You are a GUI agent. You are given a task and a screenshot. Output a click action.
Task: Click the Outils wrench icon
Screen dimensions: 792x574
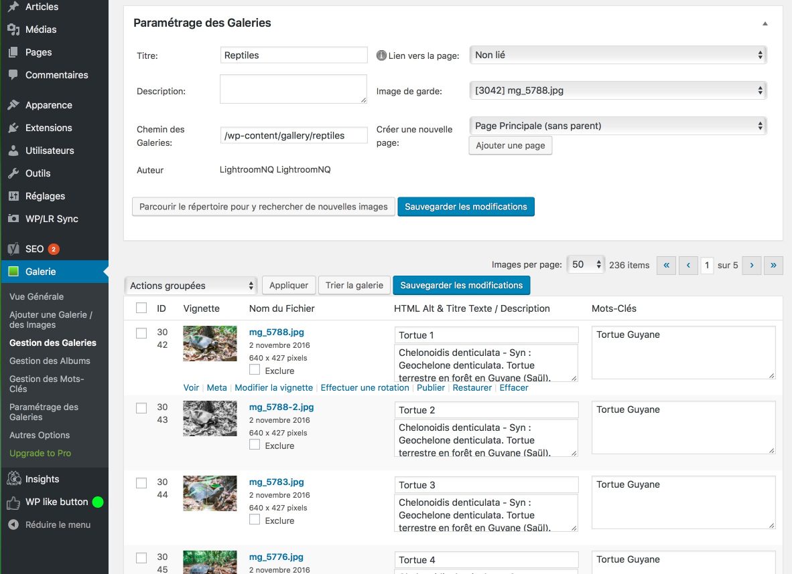(x=13, y=173)
